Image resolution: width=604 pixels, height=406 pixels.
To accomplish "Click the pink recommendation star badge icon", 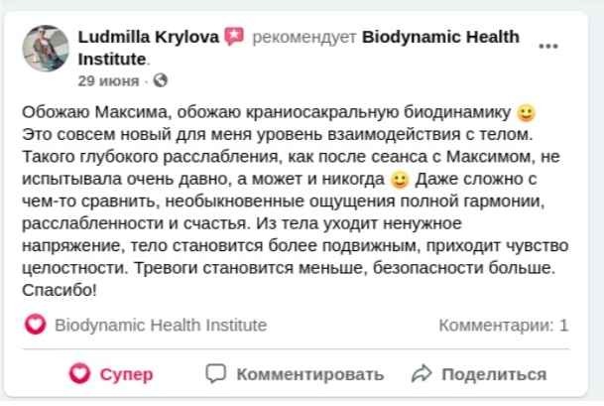I will [x=234, y=37].
